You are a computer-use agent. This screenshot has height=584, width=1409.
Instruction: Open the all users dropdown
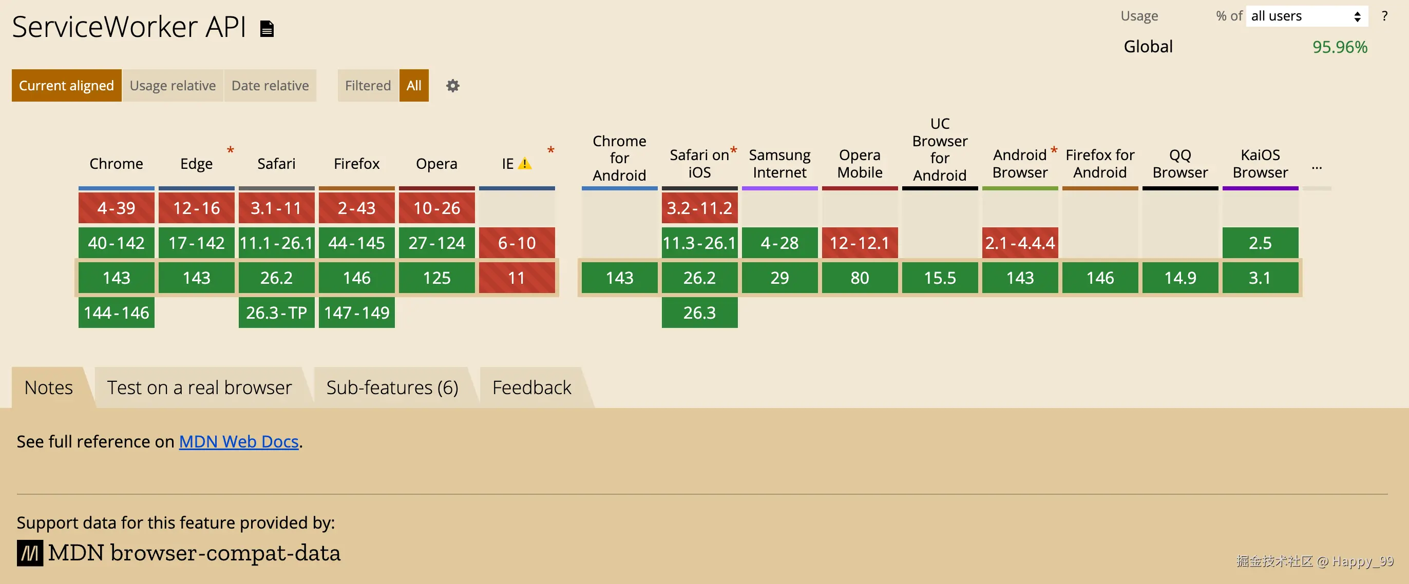point(1306,16)
